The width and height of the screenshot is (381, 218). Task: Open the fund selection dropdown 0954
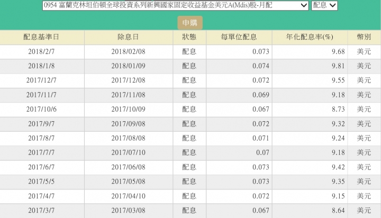tap(176, 5)
